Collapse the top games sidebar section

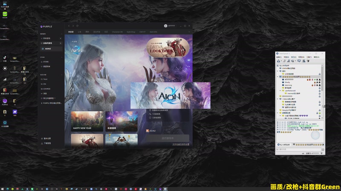61,34
